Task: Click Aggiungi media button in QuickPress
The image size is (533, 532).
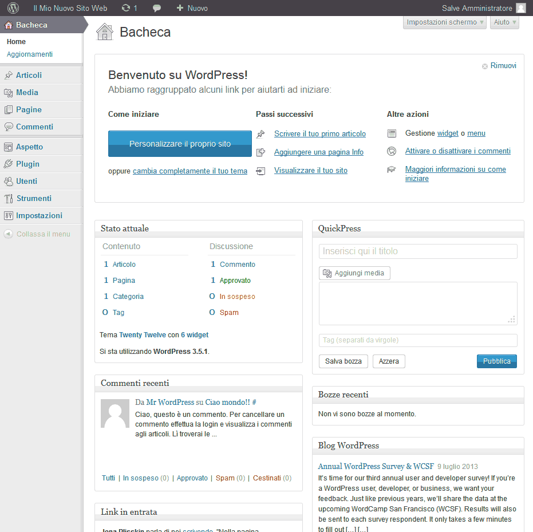Action: (354, 273)
